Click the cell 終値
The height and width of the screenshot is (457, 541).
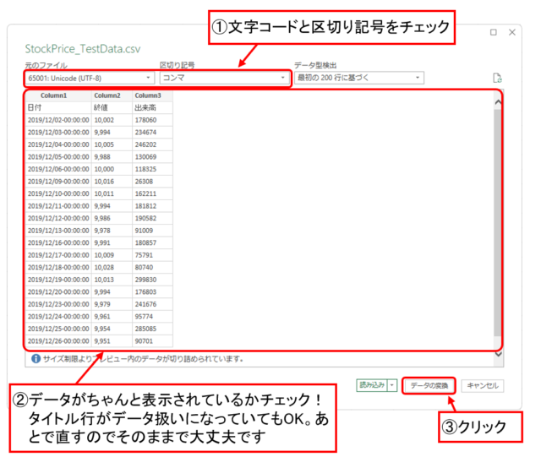(112, 107)
